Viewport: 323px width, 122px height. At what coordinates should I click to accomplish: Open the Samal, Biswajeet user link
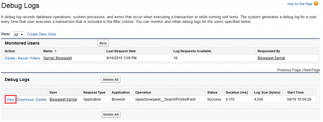coord(57,58)
